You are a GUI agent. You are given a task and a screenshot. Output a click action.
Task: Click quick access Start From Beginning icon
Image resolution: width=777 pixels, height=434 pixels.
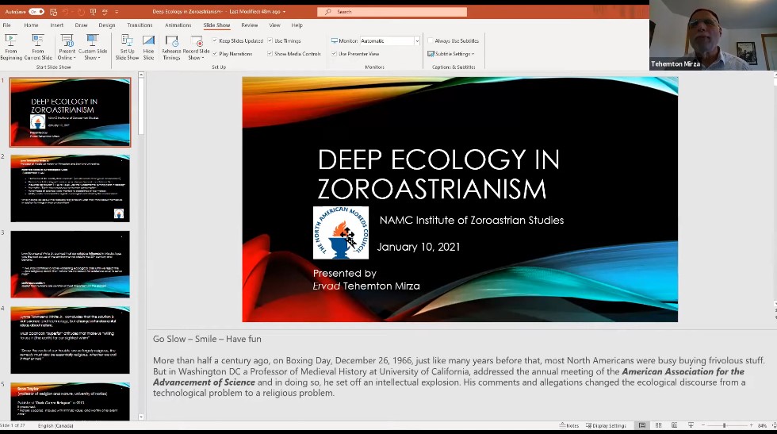(93, 11)
